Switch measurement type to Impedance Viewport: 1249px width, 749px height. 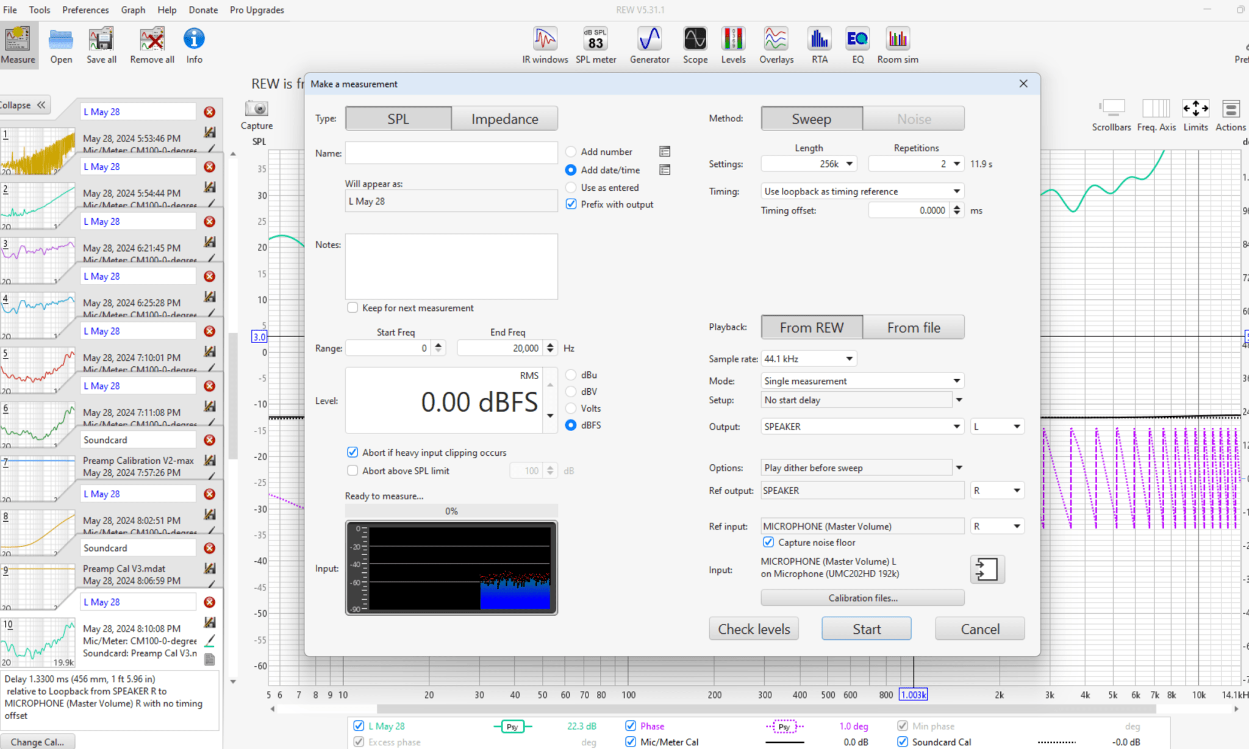point(504,119)
